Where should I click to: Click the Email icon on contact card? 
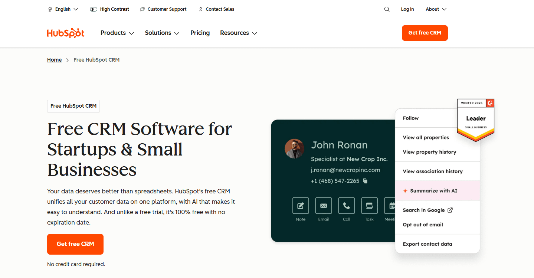click(324, 205)
